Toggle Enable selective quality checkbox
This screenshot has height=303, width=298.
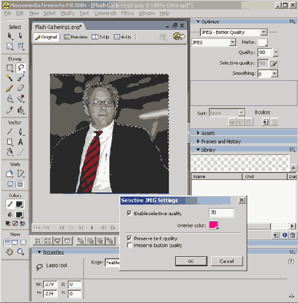click(x=129, y=213)
